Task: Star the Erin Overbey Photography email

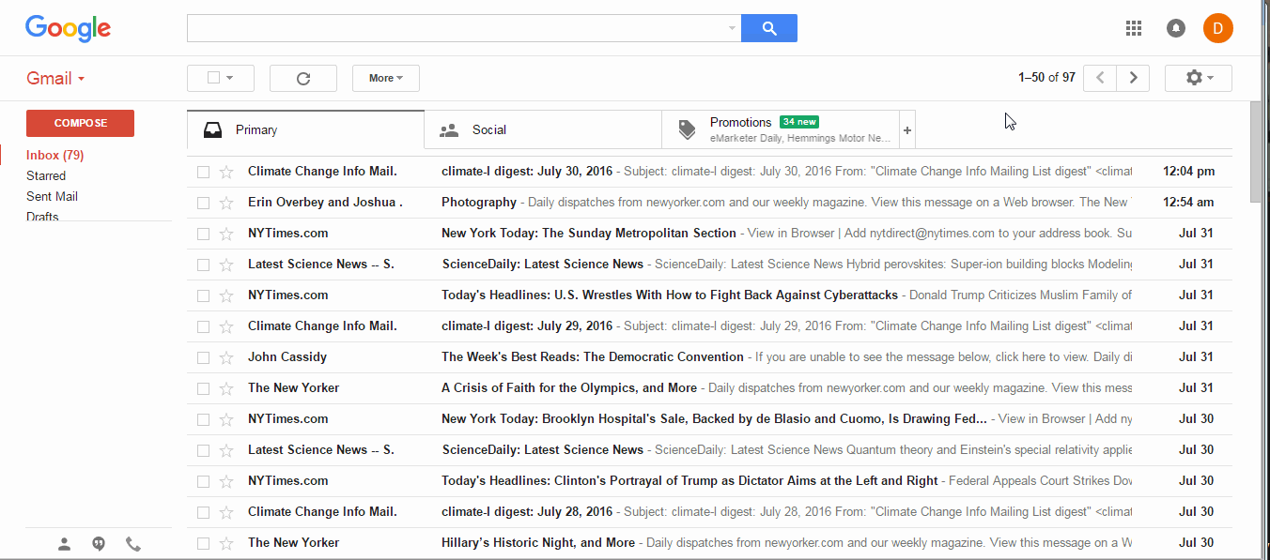Action: click(225, 203)
